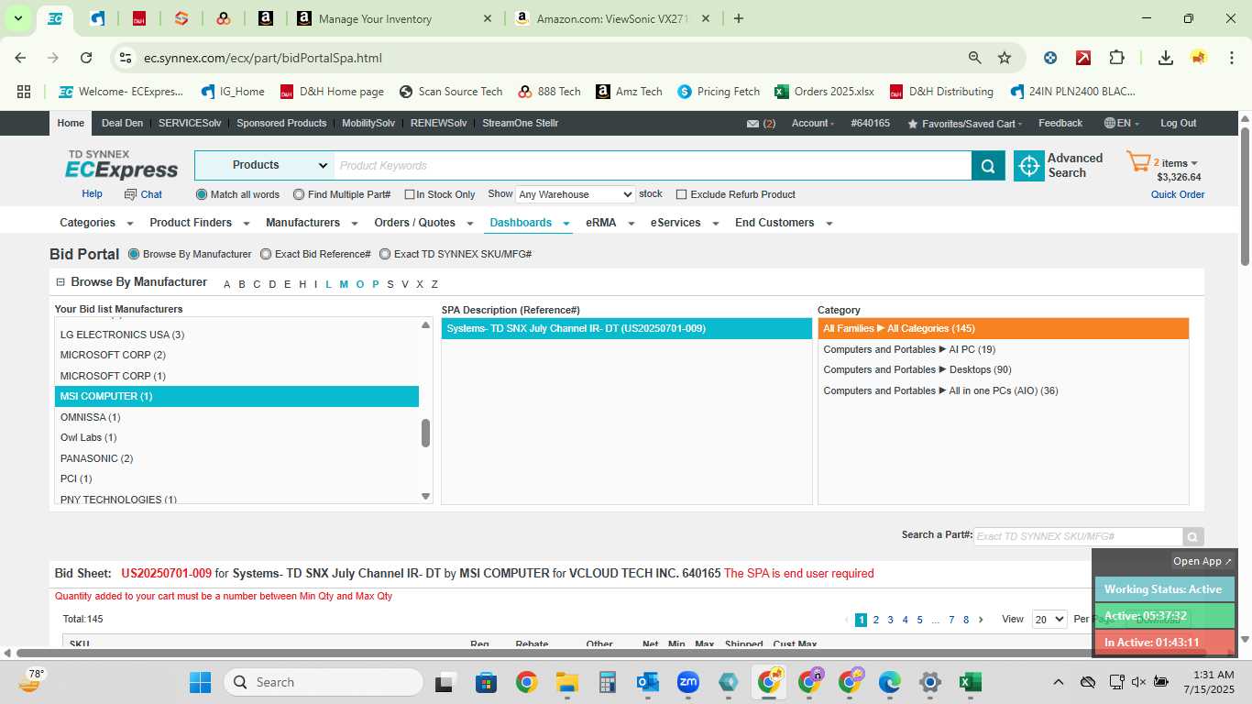The image size is (1252, 704).
Task: Choose Exact TD SYNNEX SKU/MFG# radio option
Action: click(385, 254)
